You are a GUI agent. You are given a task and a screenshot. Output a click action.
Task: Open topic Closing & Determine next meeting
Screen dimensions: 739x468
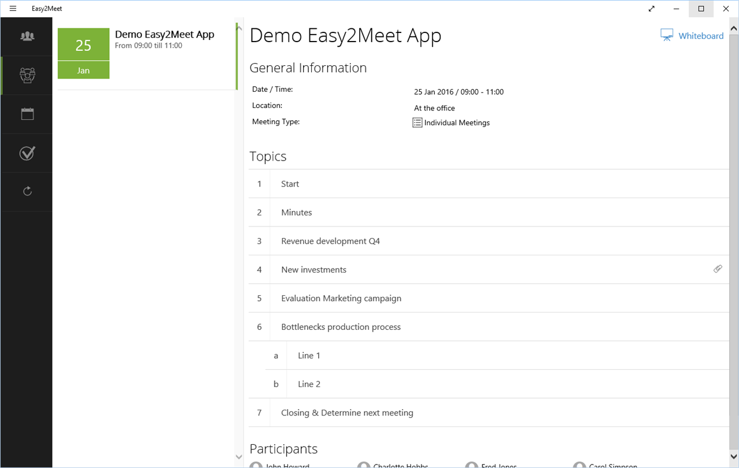point(489,413)
